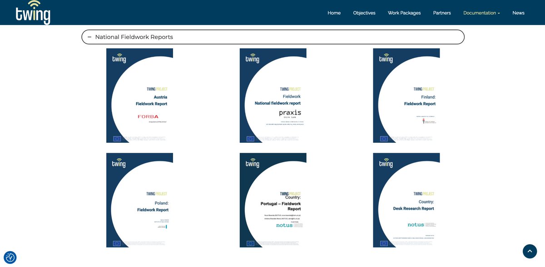Screen dimensions: 545x267
Task: Click the twing logo in header
Action: pyautogui.click(x=33, y=12)
